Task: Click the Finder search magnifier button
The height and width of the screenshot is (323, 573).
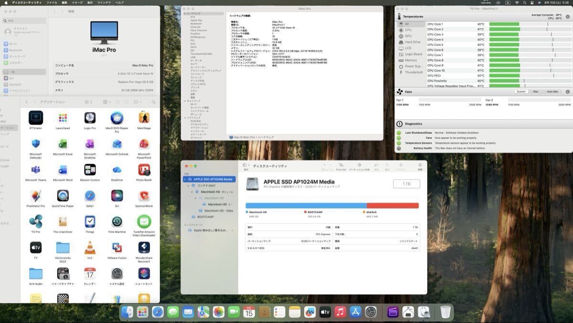Action: (x=153, y=102)
